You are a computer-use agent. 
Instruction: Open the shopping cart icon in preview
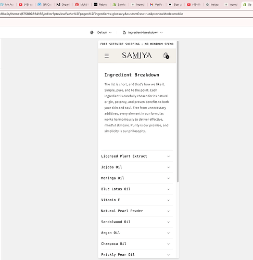tap(166, 56)
